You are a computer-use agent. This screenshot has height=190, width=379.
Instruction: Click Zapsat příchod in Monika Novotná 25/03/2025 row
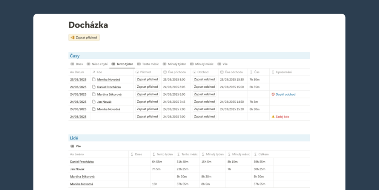point(147,79)
